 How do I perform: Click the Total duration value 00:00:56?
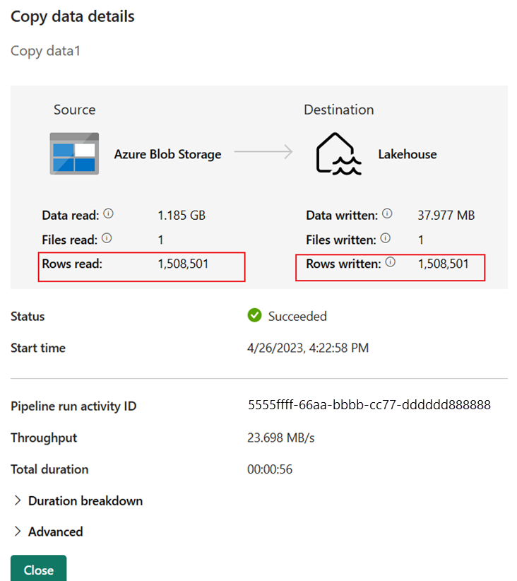[270, 469]
